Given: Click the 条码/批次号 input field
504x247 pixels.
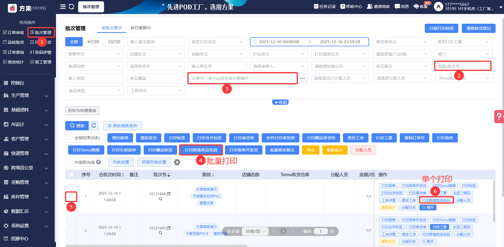Looking at the screenshot, I should pos(463,66).
